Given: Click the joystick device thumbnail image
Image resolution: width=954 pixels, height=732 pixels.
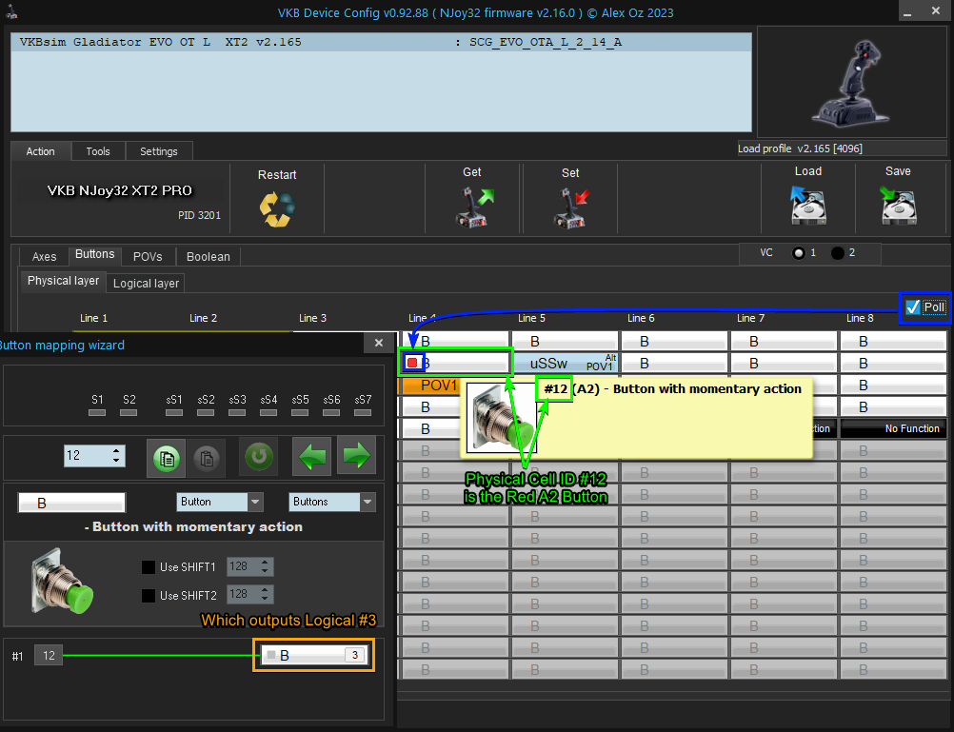Looking at the screenshot, I should pyautogui.click(x=852, y=84).
